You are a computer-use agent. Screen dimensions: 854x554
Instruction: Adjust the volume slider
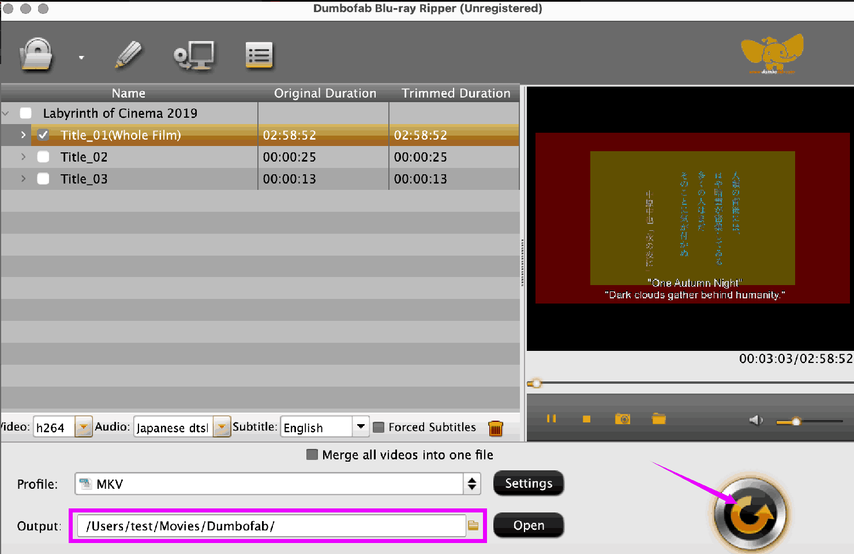pos(796,422)
